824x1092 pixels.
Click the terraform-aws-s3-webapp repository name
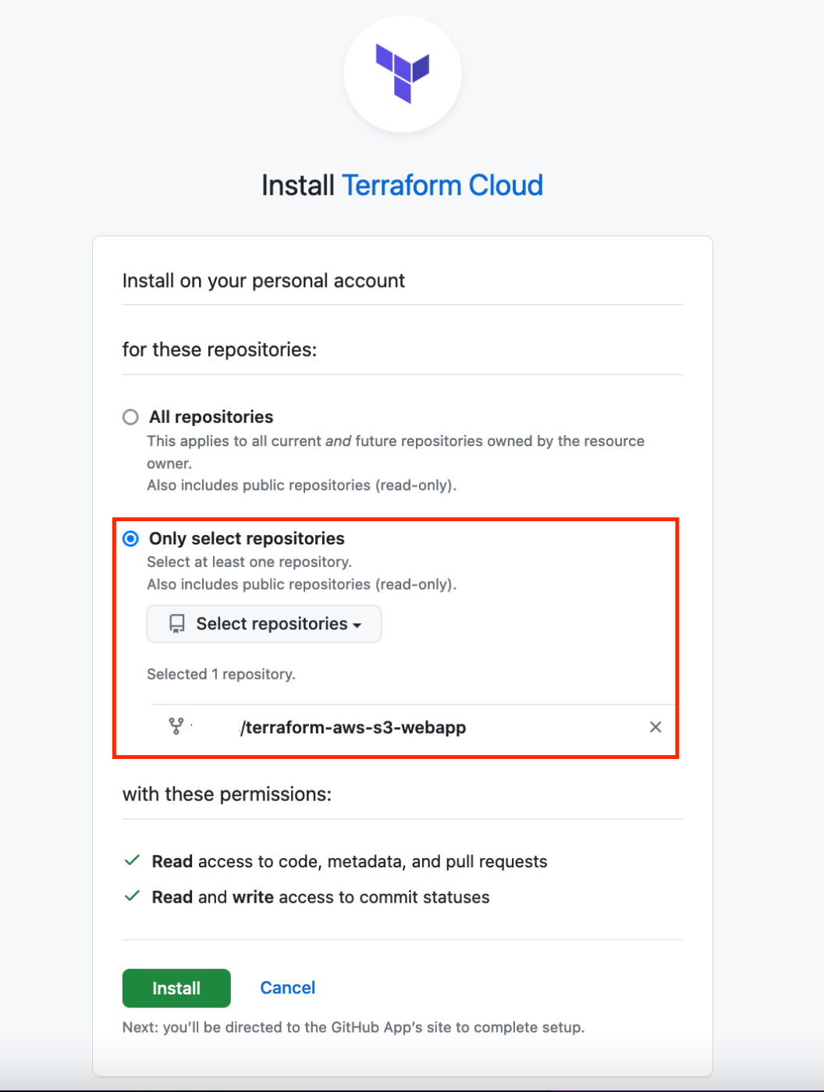(x=353, y=728)
